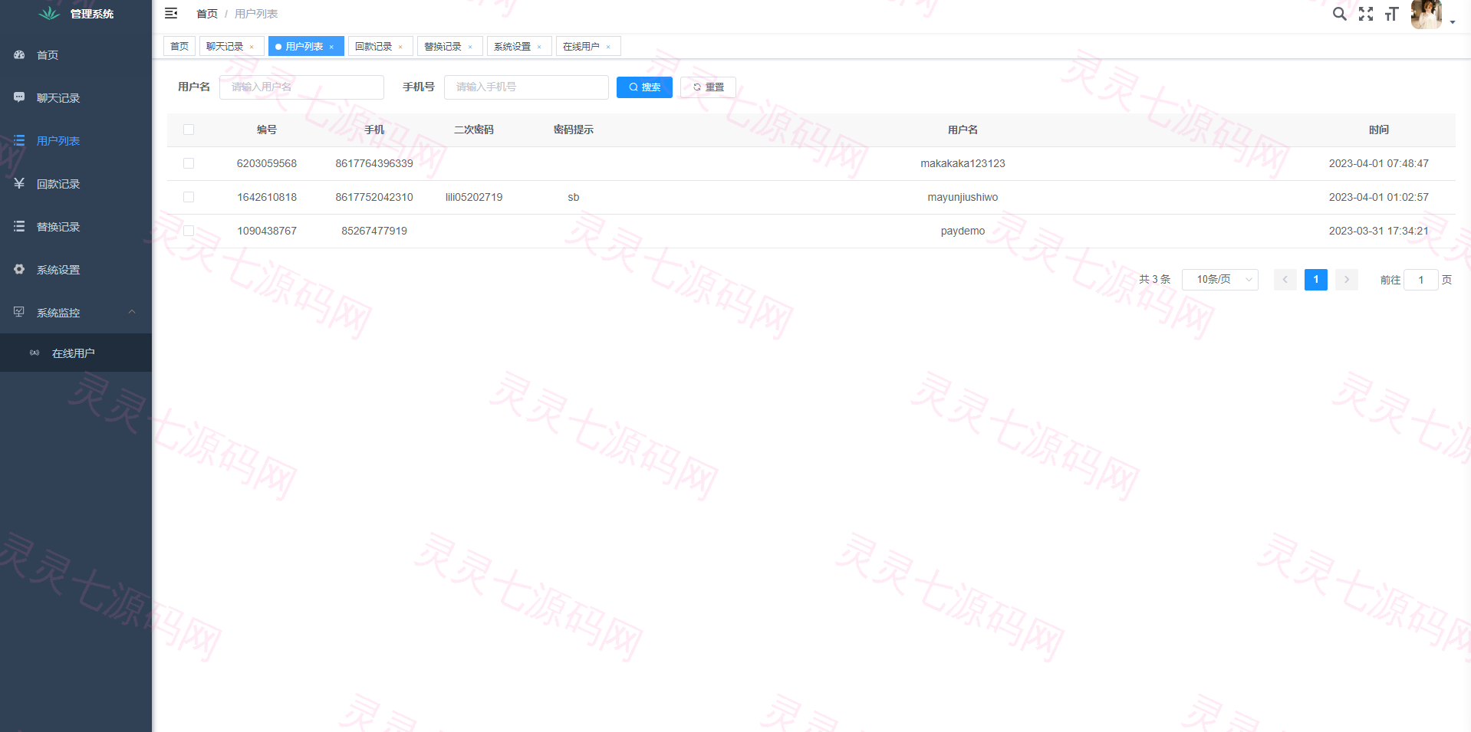Close the 用户列表 tab

[x=331, y=48]
